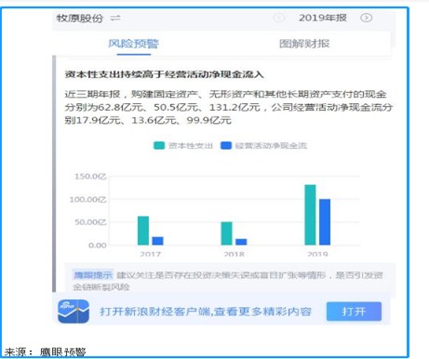Click the 2018 teal capital expenditure bar
The width and height of the screenshot is (429, 359).
[x=226, y=233]
